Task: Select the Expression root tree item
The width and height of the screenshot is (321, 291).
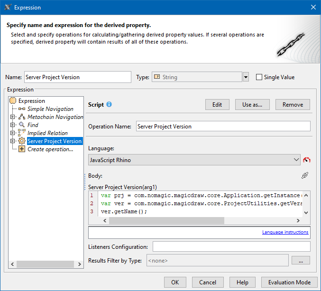Action: (x=31, y=101)
